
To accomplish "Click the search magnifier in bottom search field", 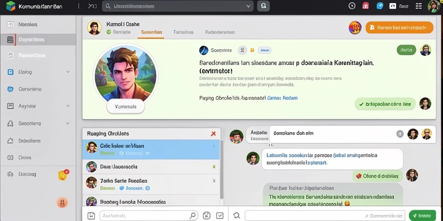I will click(193, 216).
